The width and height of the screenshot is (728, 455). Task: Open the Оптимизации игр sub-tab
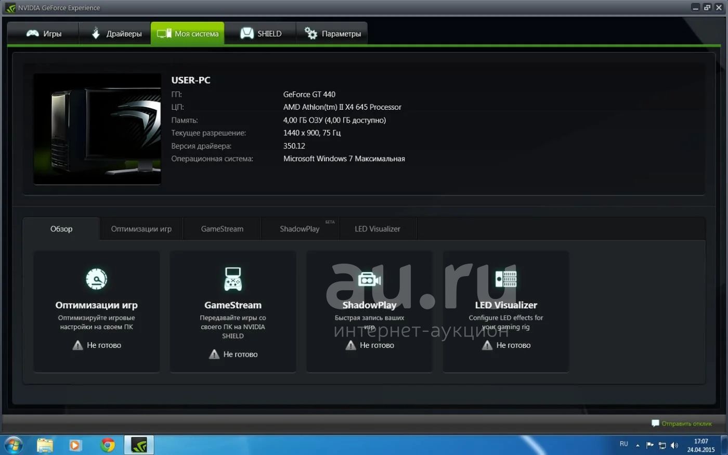coord(141,229)
